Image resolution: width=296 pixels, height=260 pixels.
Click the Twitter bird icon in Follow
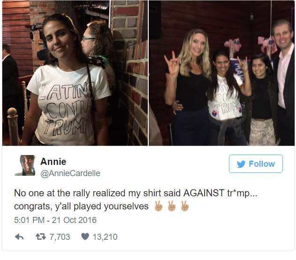coord(241,164)
